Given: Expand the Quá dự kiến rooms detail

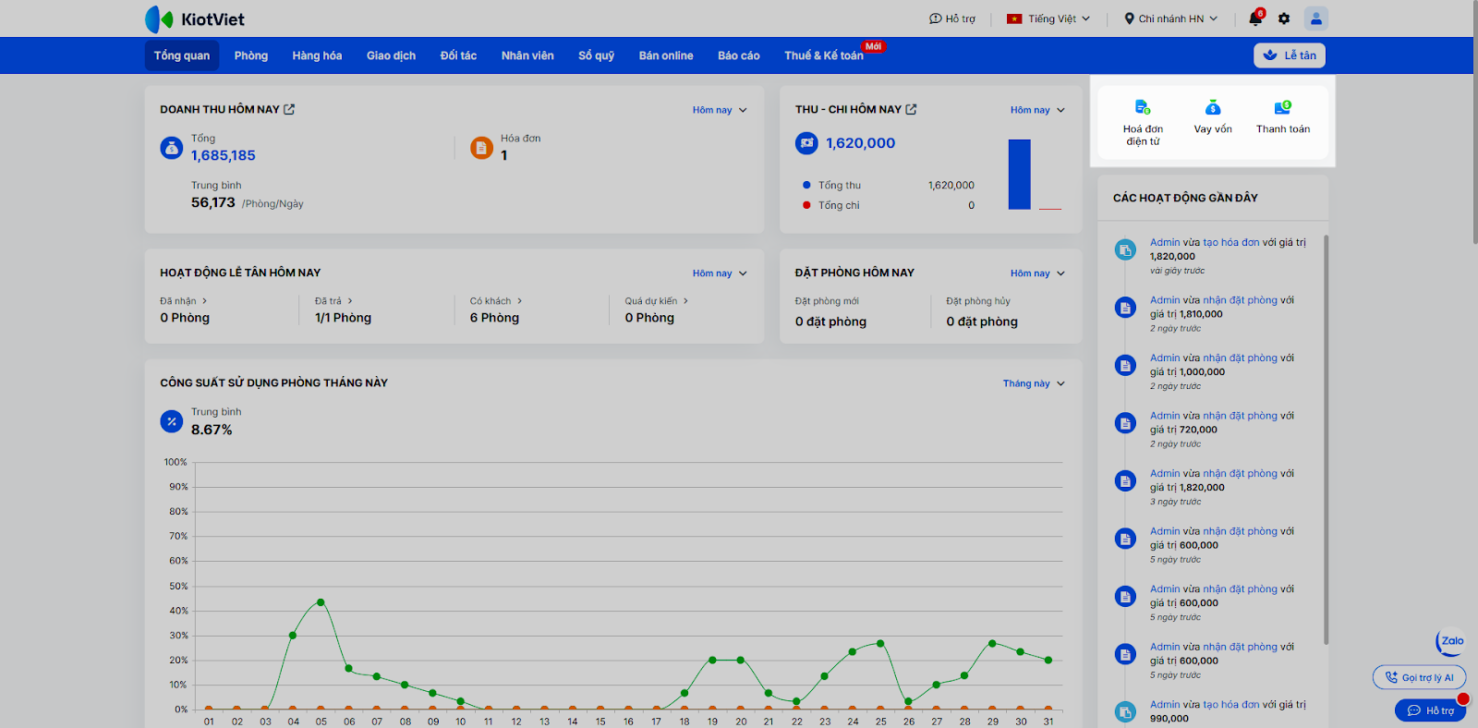Looking at the screenshot, I should click(x=657, y=301).
